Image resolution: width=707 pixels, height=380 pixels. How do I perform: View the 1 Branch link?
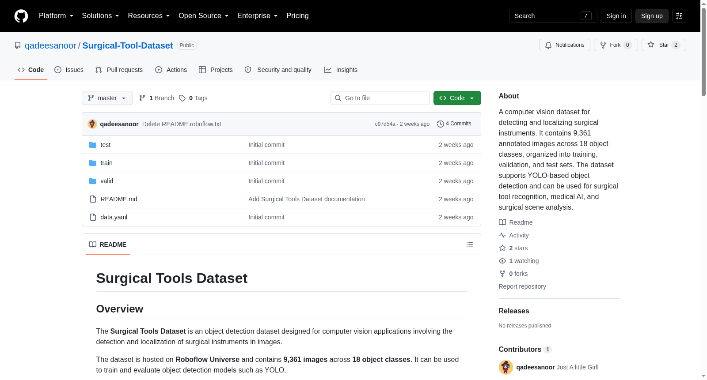(156, 98)
